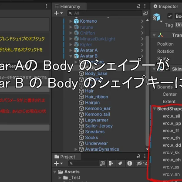Open the Tag dropdown in Inspector

(179, 25)
